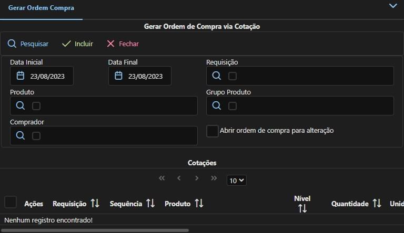Click the search icon in Grupo Produto field

[216, 106]
